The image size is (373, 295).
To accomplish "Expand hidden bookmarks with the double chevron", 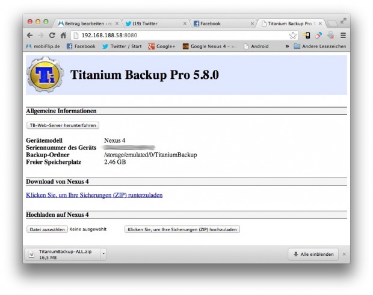I will [x=287, y=46].
